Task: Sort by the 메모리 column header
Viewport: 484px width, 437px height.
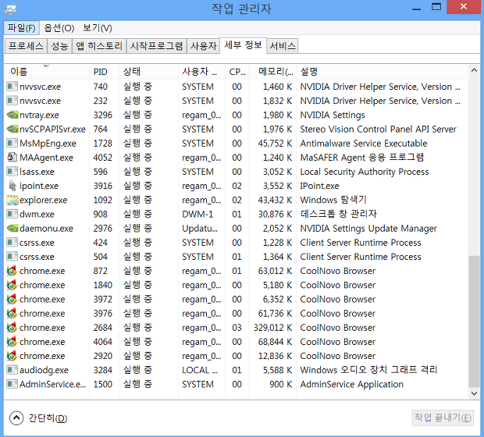Action: pyautogui.click(x=272, y=72)
